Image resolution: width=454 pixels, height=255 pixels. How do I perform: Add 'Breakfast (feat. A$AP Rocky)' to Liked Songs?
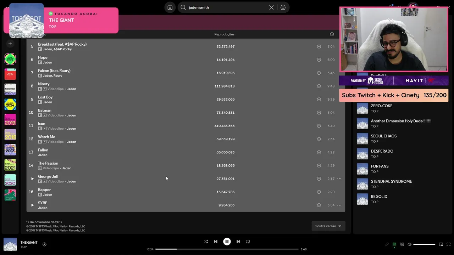pos(319,46)
